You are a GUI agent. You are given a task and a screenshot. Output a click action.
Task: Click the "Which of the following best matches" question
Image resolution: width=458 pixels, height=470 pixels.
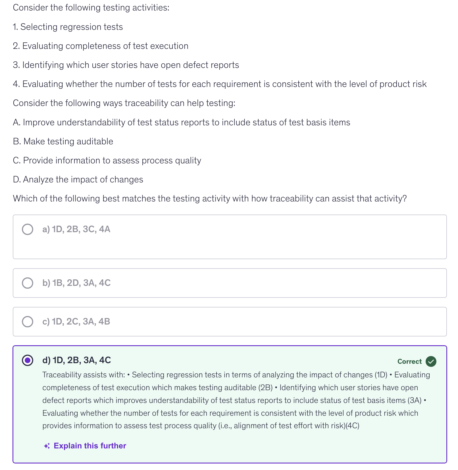point(210,199)
